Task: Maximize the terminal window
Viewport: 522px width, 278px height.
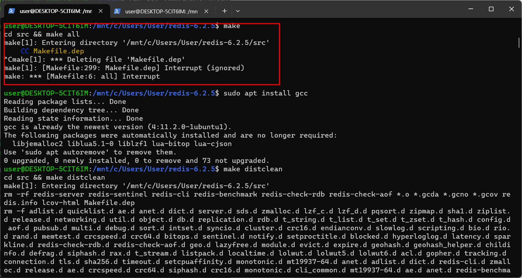Action: point(491,9)
